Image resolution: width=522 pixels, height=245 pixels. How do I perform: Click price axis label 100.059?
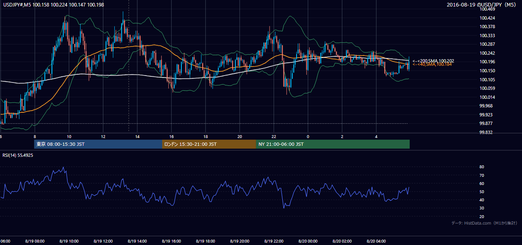coord(487,88)
